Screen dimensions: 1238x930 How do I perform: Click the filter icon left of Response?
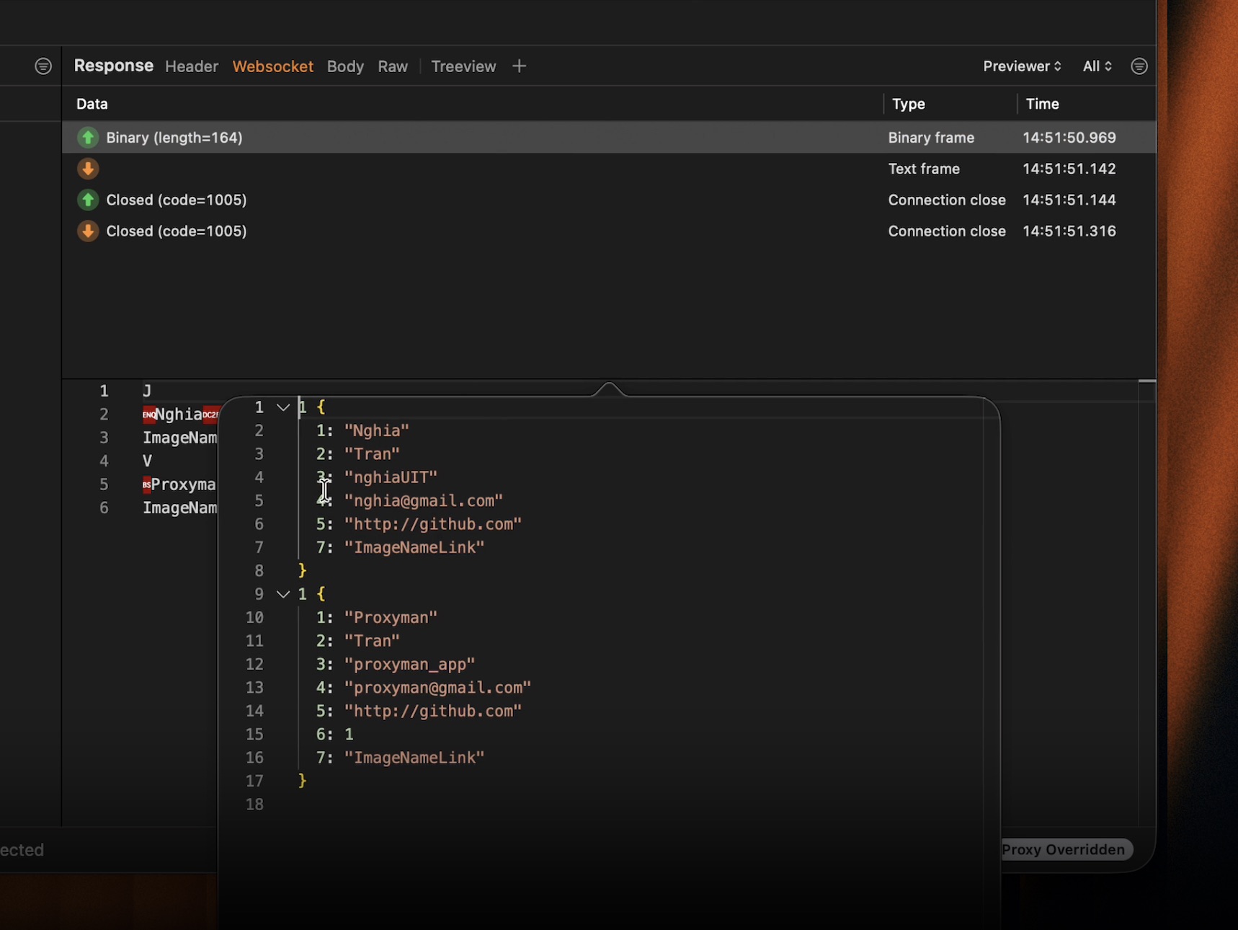coord(43,66)
